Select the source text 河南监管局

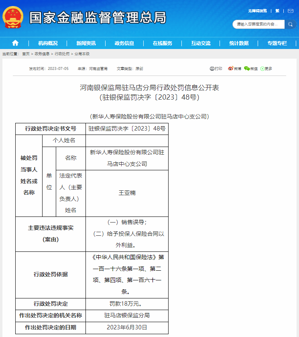click(x=98, y=69)
